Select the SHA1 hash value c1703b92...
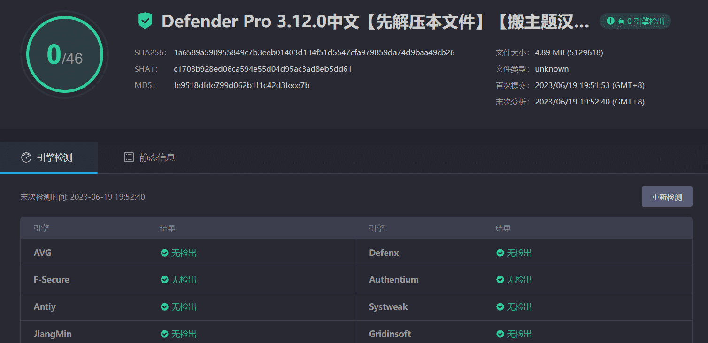Viewport: 708px width, 343px height. click(262, 69)
